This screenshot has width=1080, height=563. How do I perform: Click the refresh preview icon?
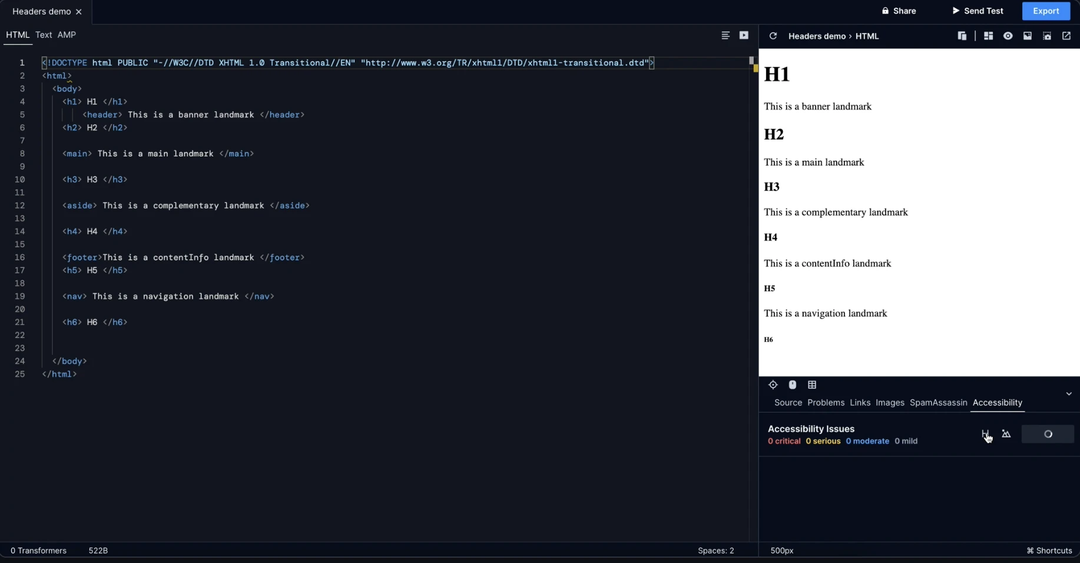click(773, 36)
